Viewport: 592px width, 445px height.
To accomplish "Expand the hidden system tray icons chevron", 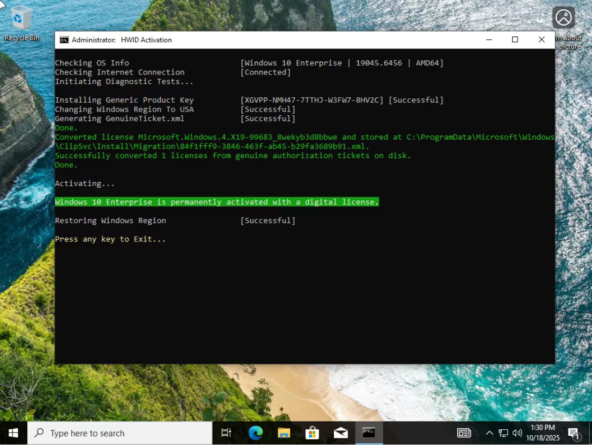I will coord(489,433).
